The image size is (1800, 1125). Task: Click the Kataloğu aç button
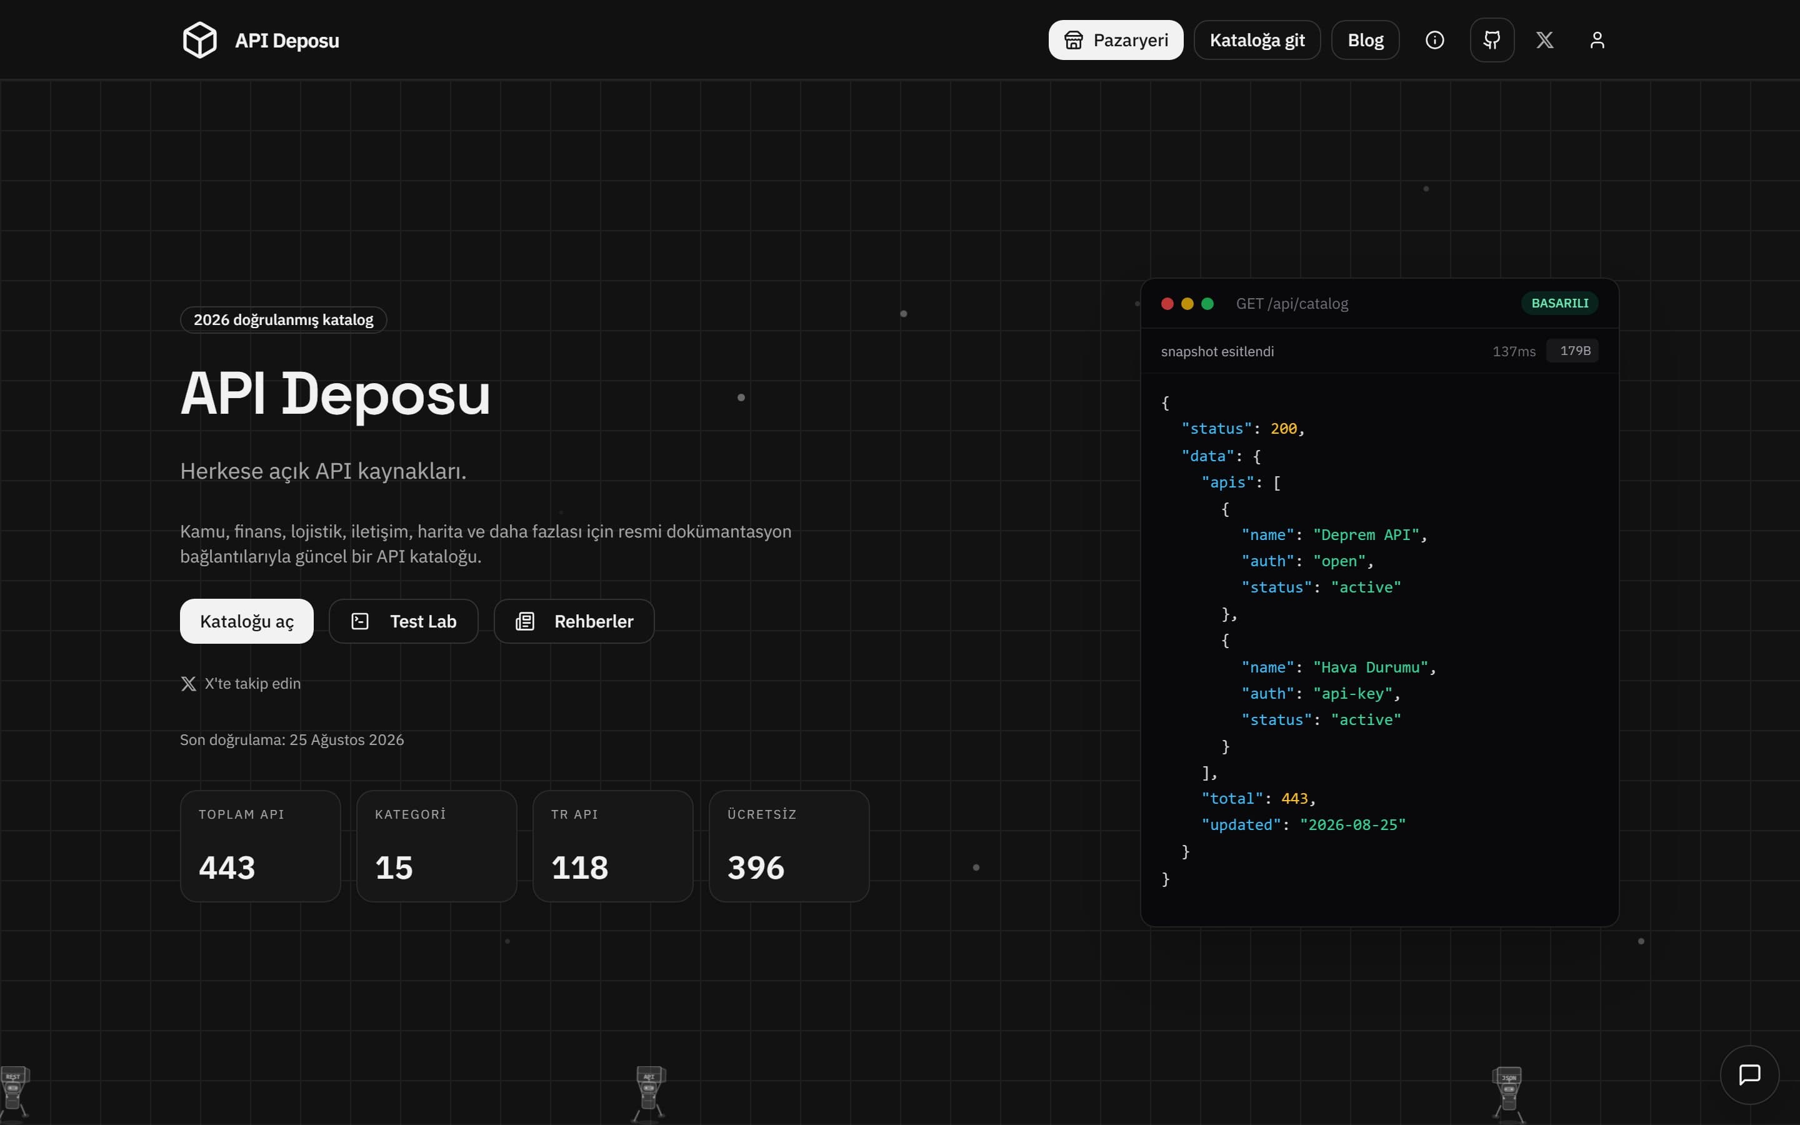[247, 621]
